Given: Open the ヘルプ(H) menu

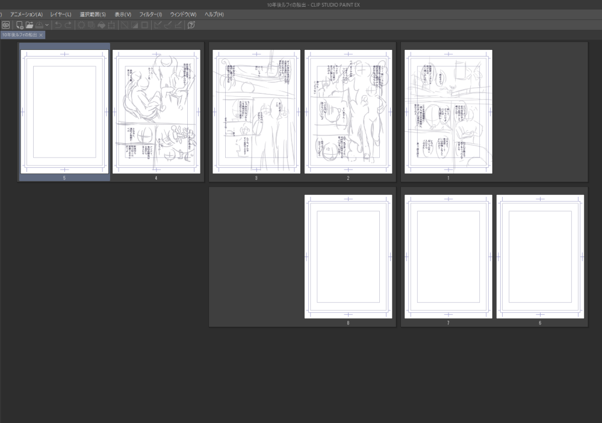Looking at the screenshot, I should click(214, 14).
